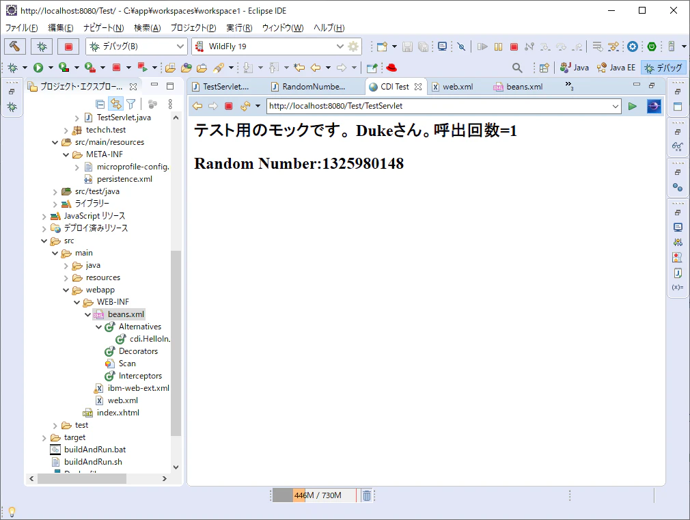Select the デバッグ perspective button
This screenshot has width=690, height=520.
[663, 68]
